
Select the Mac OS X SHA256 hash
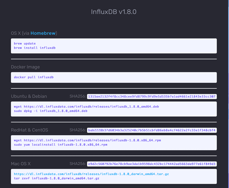tap(152, 164)
